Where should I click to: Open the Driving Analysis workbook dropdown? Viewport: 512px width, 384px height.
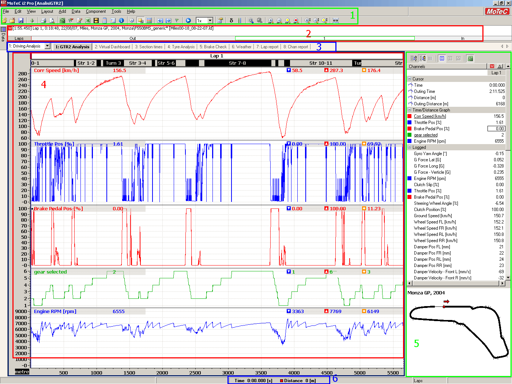[47, 46]
